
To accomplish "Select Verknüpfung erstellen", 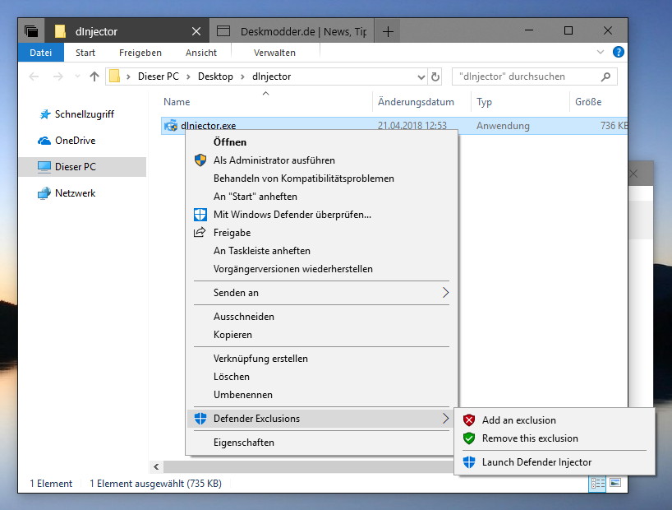I will pos(321,359).
